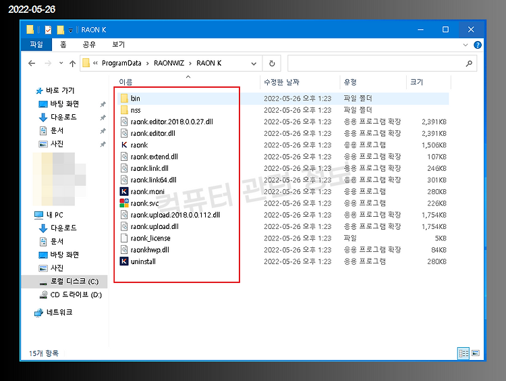Screen dimensions: 506x381
Task: Open the nss folder icon
Action: [124, 110]
